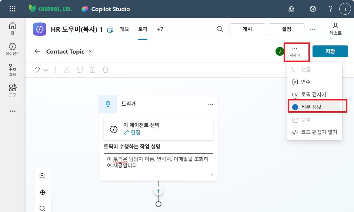Select 댓글 in the menu
Screen dimensions: 354x212
point(315,69)
